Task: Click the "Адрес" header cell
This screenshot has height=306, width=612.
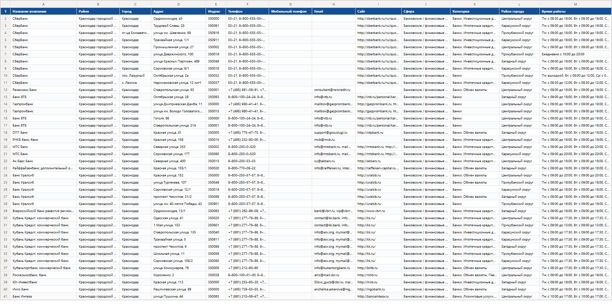Action: (x=178, y=12)
